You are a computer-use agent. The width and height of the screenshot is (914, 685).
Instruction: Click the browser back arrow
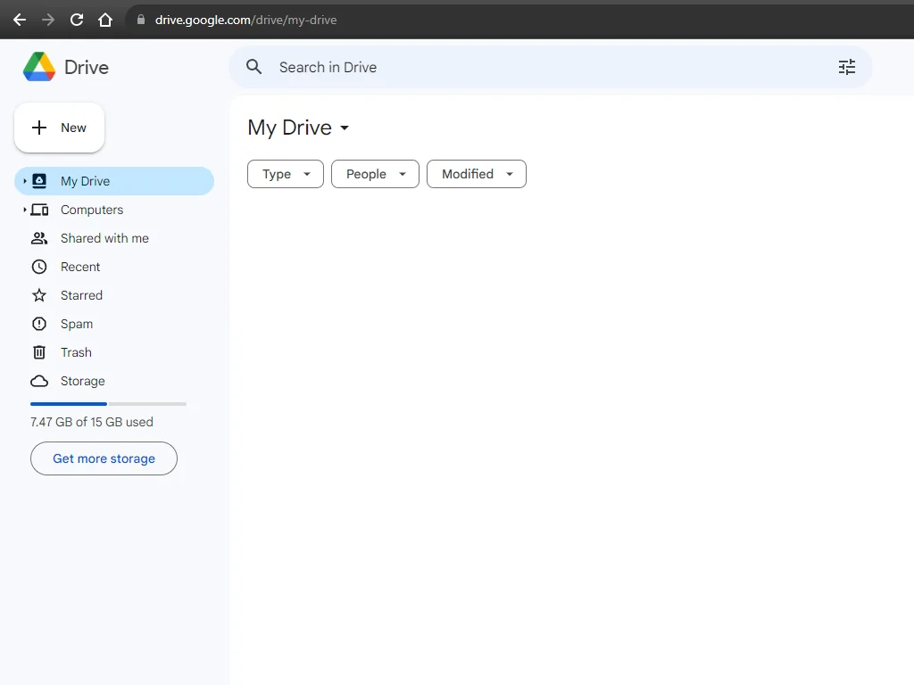(x=20, y=20)
